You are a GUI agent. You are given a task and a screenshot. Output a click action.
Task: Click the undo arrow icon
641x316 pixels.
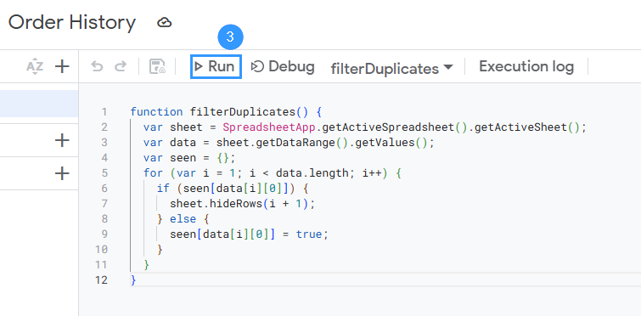[97, 66]
